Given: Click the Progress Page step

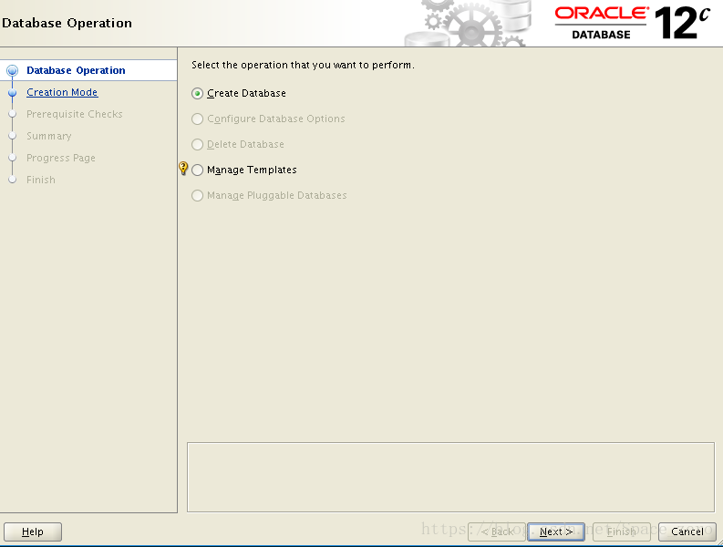Looking at the screenshot, I should pyautogui.click(x=61, y=159).
